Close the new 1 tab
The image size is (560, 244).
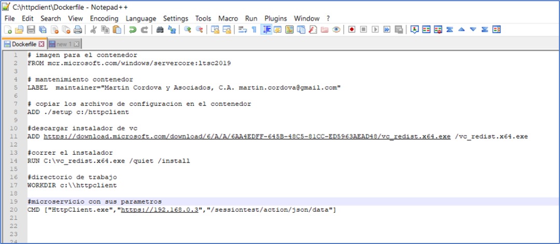76,44
